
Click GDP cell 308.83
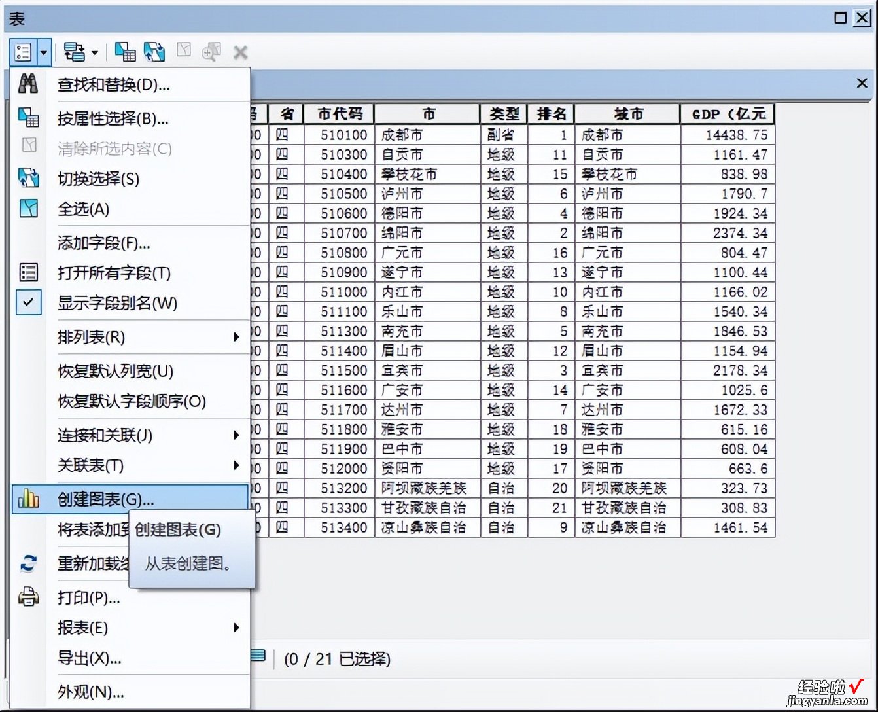[728, 508]
